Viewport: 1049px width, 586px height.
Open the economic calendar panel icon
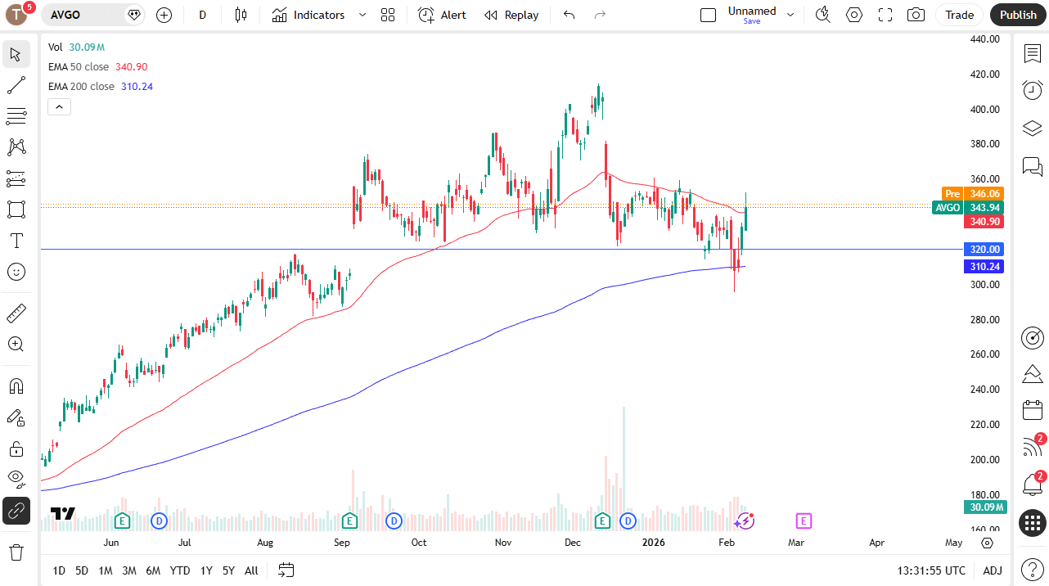[1033, 411]
